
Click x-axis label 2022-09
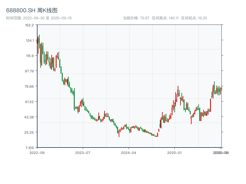tap(37, 153)
